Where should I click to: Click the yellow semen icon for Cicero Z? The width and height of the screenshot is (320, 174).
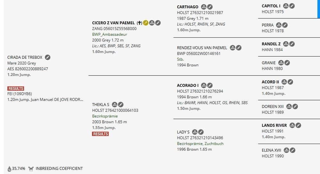coord(146,23)
